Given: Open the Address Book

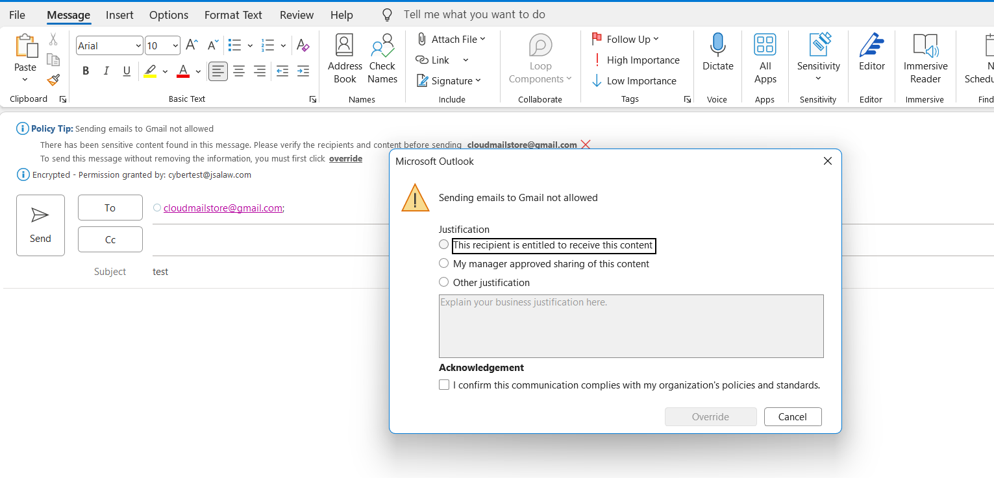Looking at the screenshot, I should click(x=345, y=59).
